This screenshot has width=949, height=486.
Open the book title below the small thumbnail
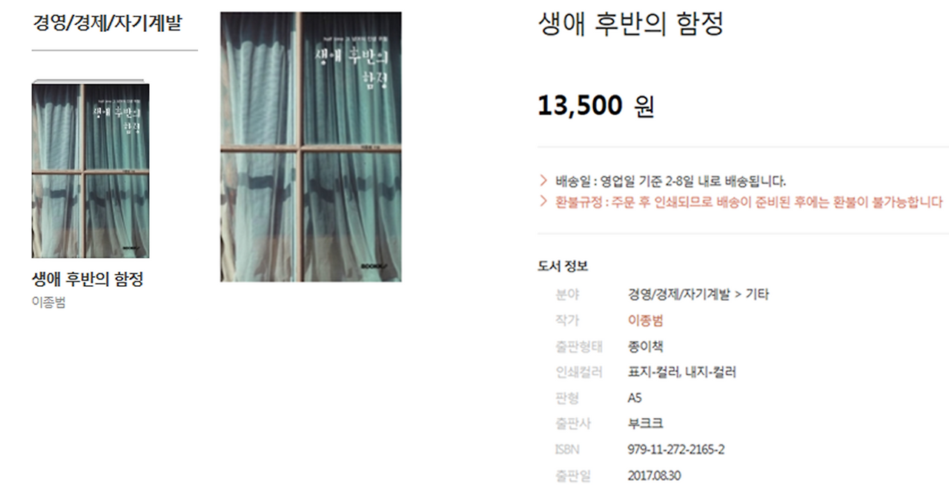click(x=87, y=279)
